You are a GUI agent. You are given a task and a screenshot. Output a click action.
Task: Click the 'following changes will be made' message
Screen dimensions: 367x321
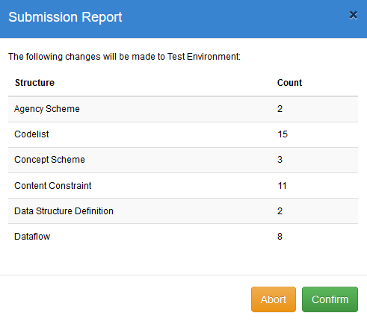tap(124, 57)
